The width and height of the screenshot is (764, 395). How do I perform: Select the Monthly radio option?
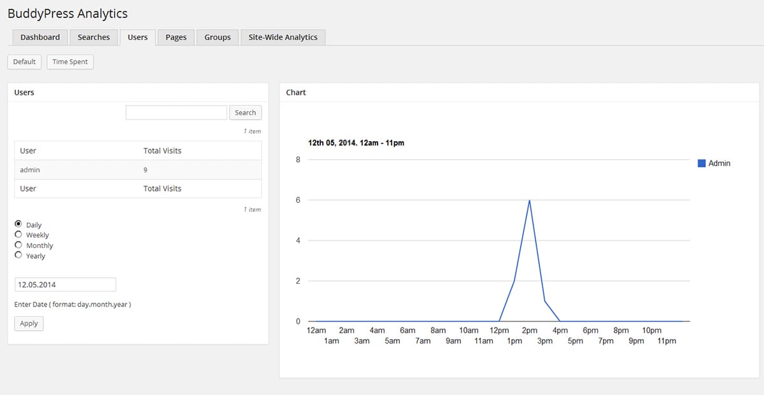pyautogui.click(x=18, y=245)
